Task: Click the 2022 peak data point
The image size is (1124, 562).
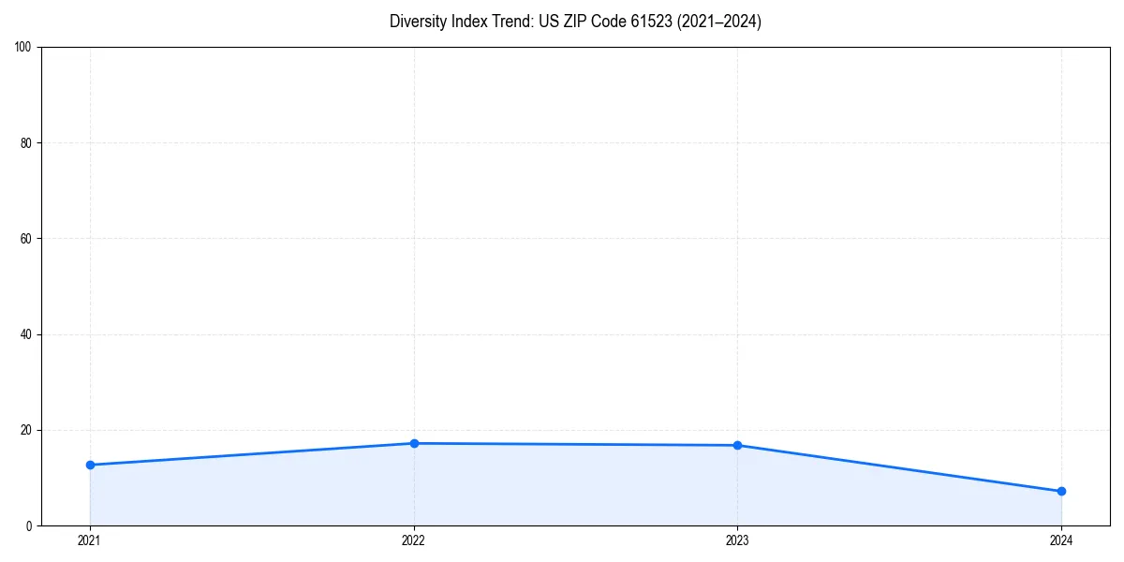Action: 413,442
